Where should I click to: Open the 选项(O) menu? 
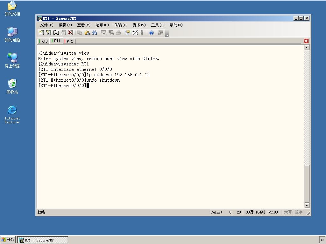click(102, 25)
